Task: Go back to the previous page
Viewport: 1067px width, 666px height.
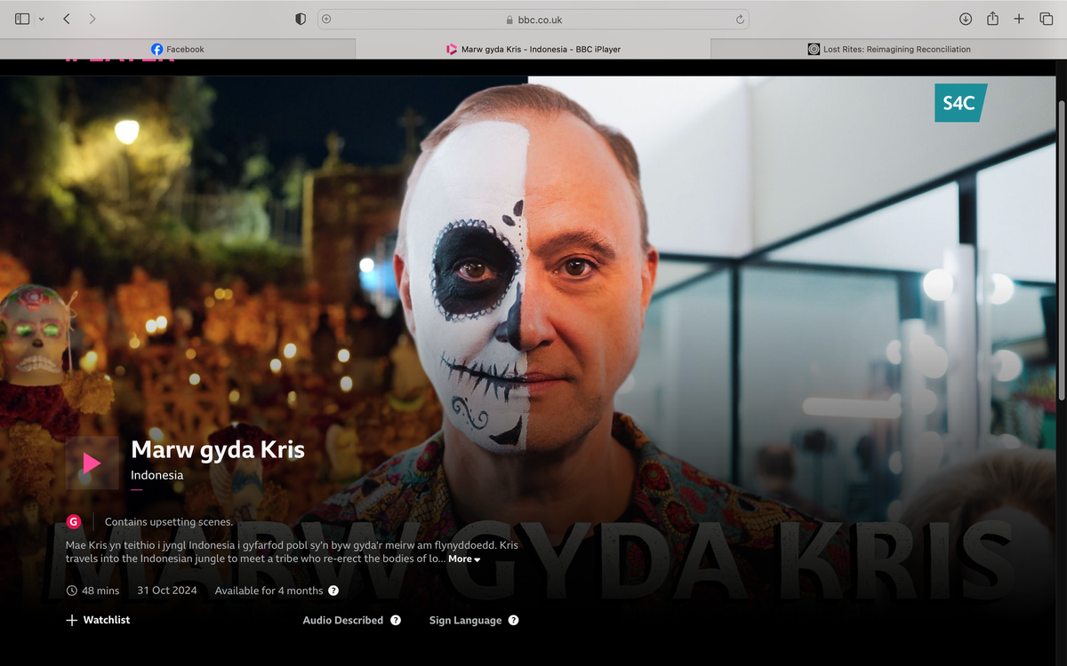Action: click(67, 19)
